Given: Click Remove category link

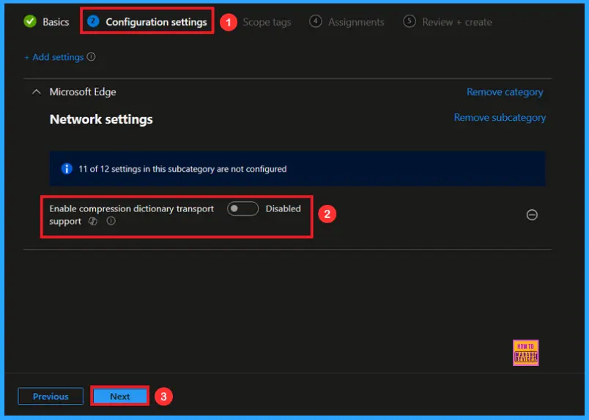Looking at the screenshot, I should (505, 92).
